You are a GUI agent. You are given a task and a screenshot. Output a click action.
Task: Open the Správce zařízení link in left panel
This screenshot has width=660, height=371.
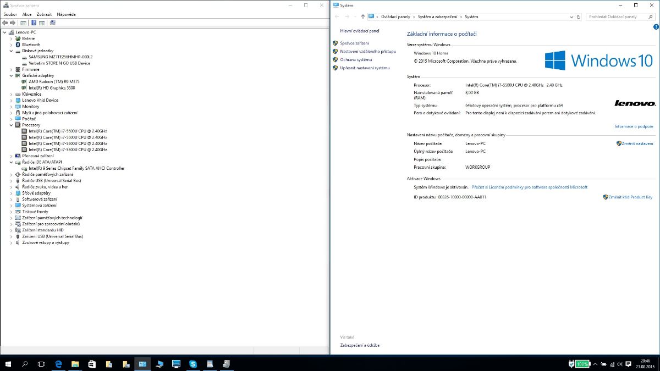pos(354,43)
